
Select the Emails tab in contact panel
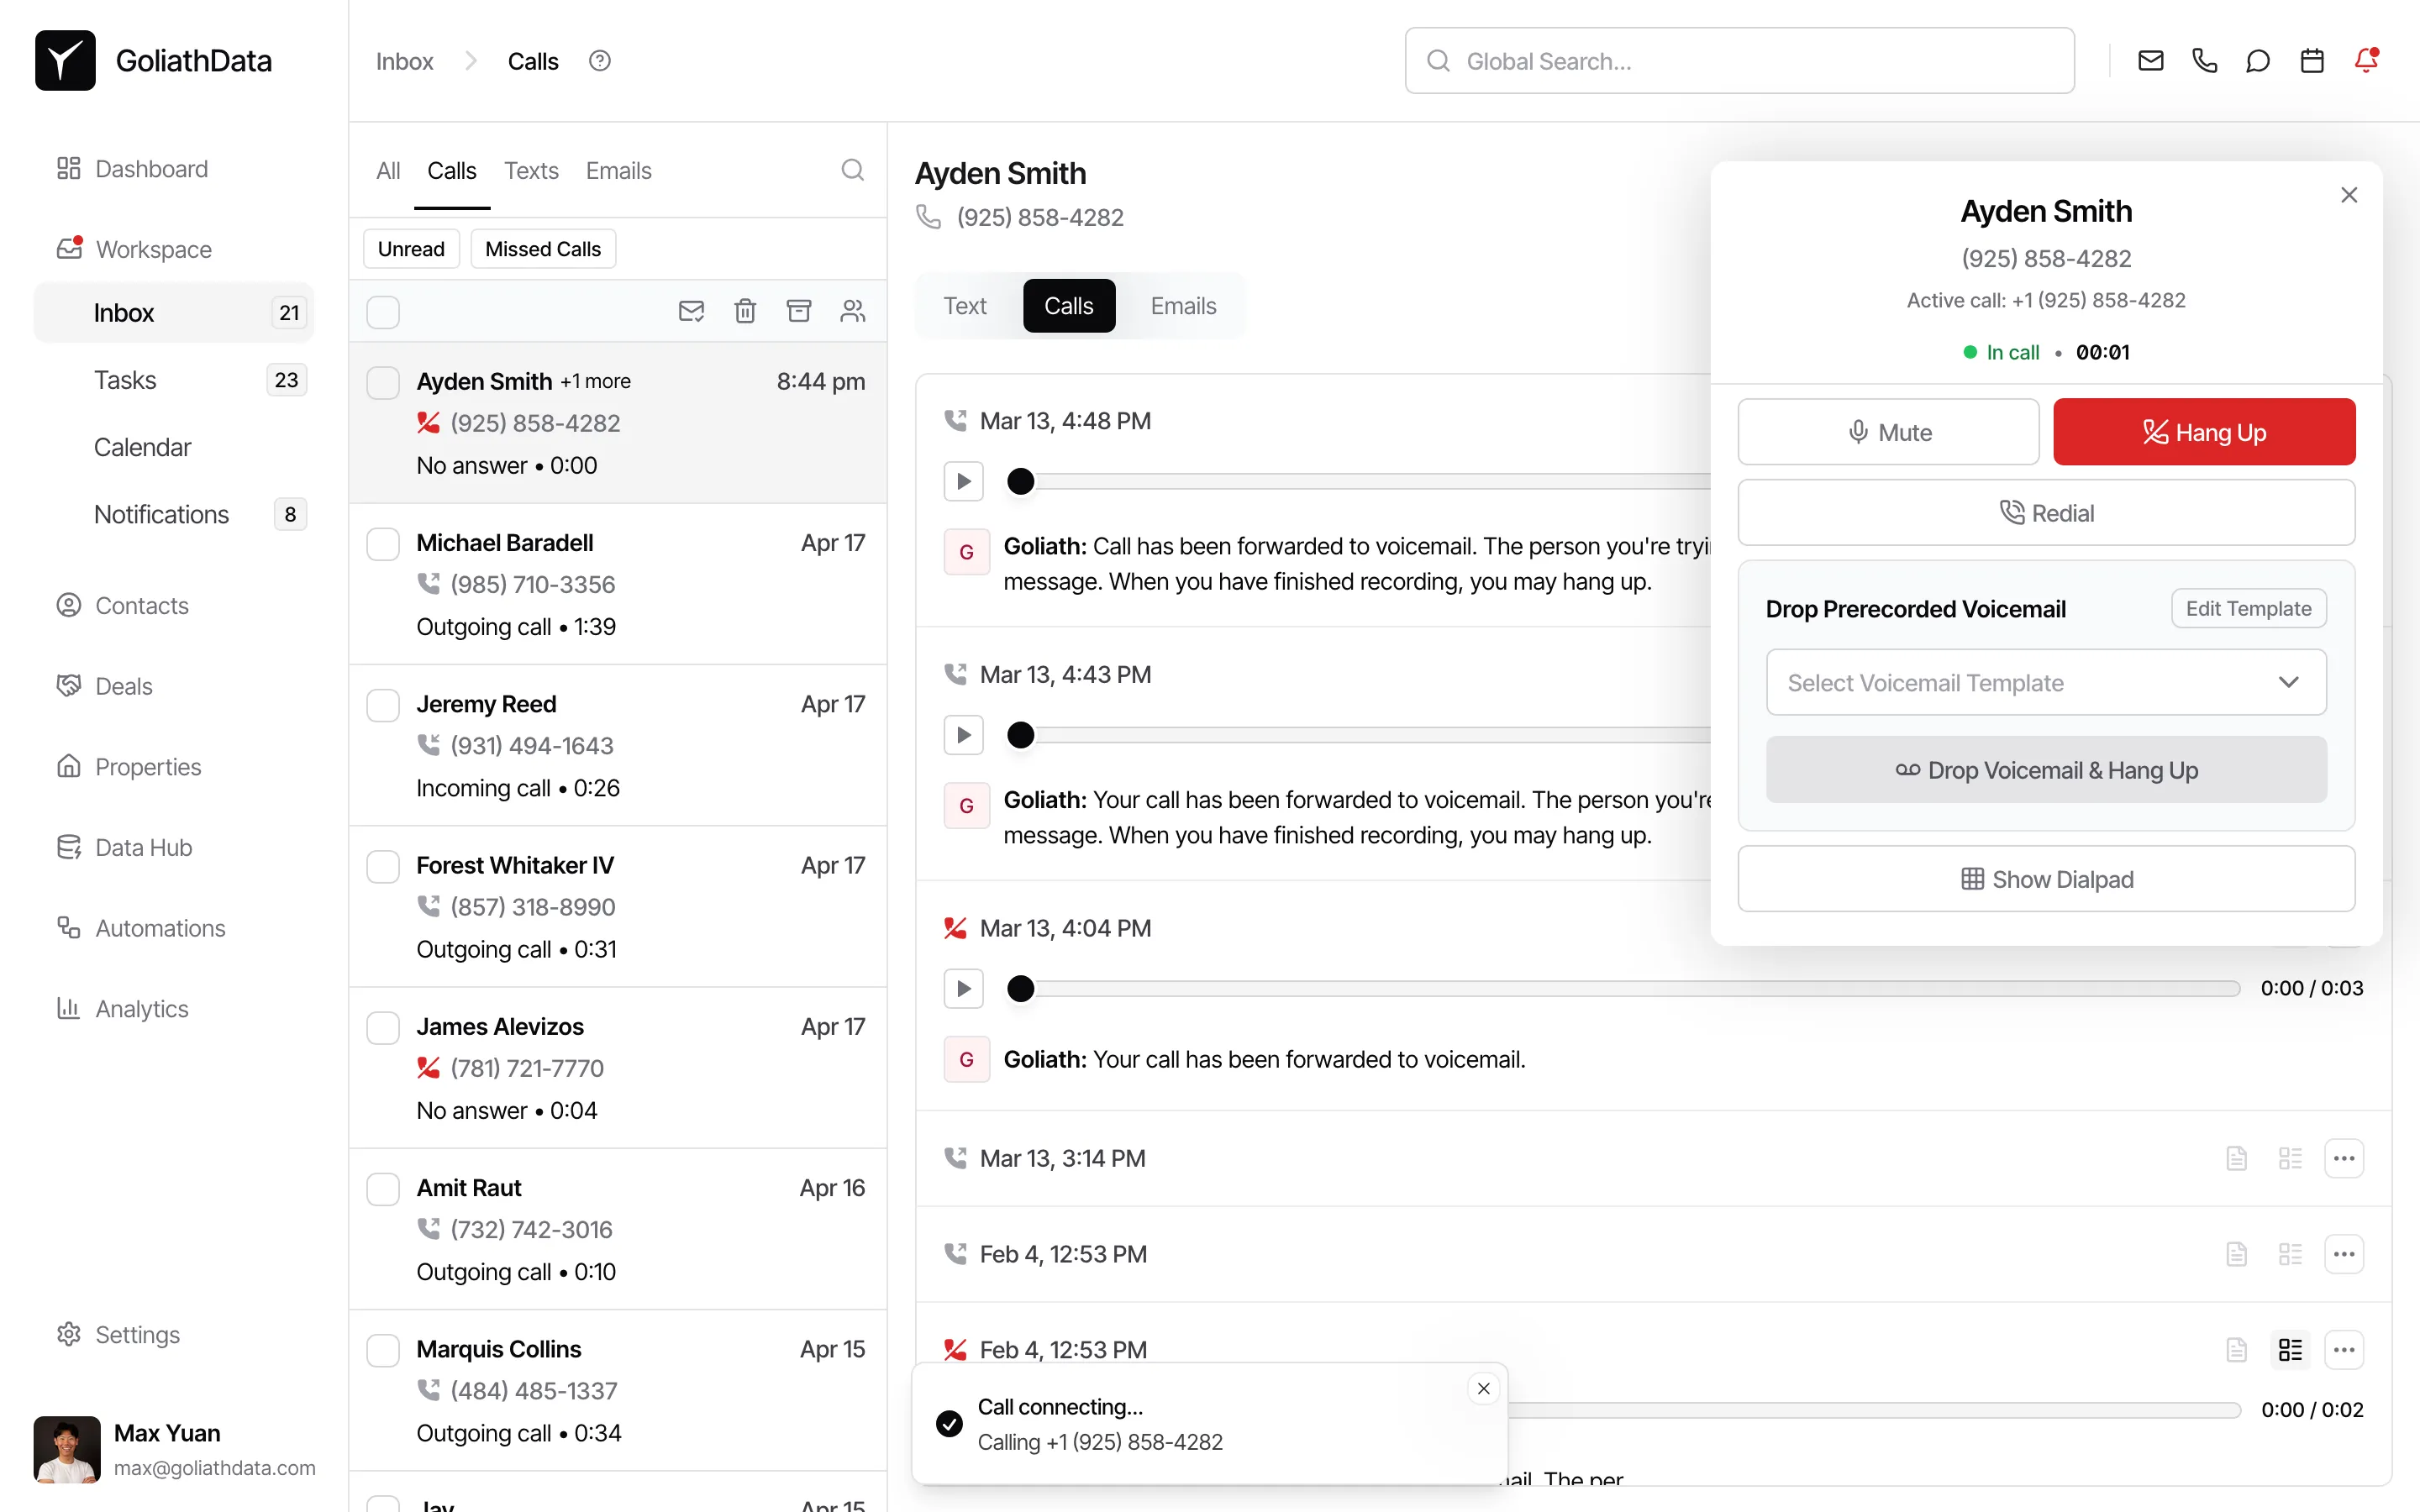point(1183,306)
